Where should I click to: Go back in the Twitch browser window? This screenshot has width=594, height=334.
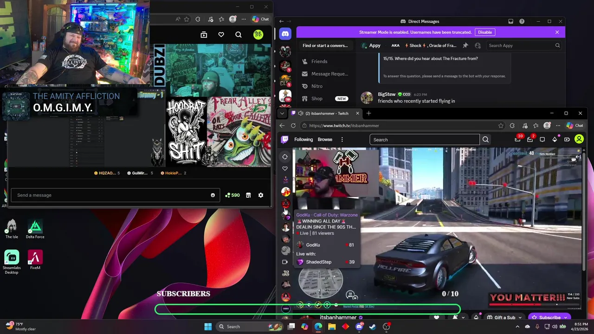[x=283, y=126]
